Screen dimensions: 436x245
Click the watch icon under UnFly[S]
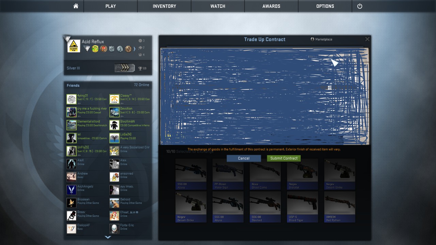(x=79, y=155)
